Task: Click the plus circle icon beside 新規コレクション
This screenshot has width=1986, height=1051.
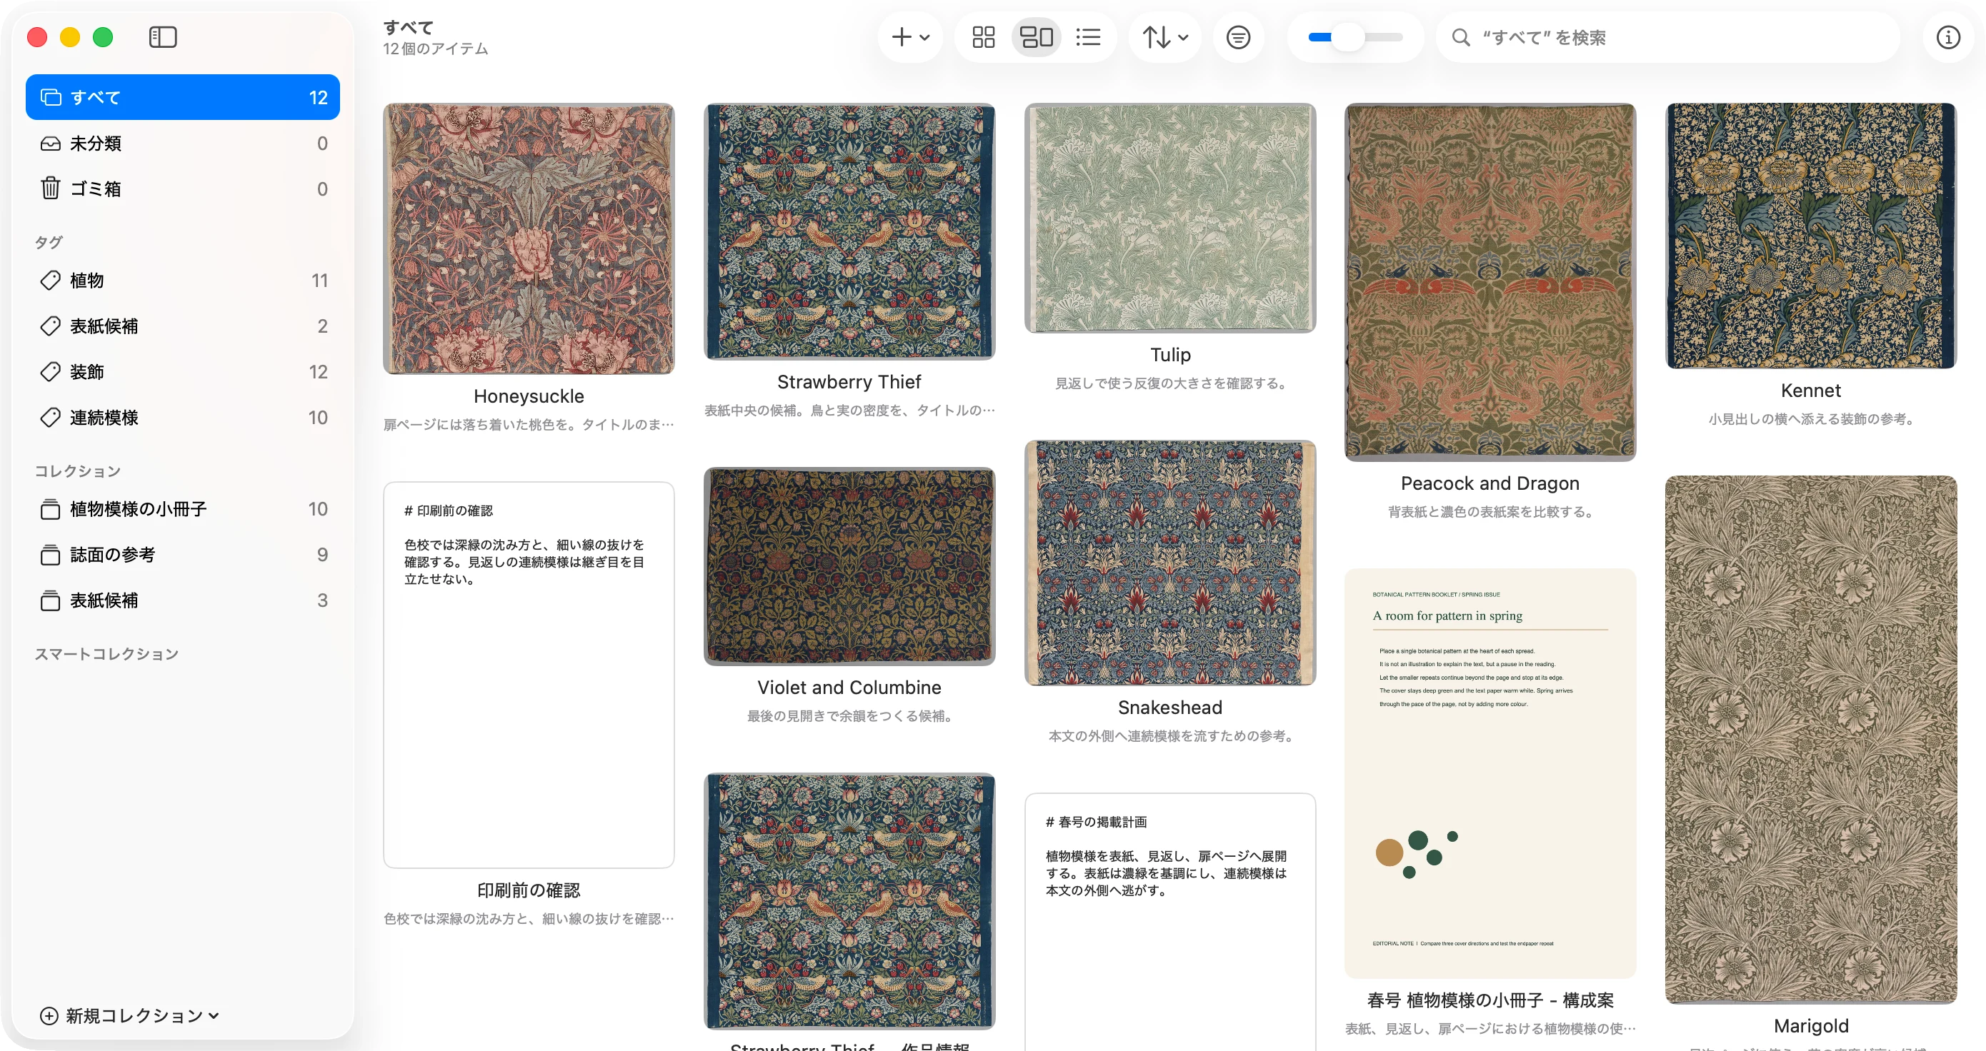Action: pyautogui.click(x=49, y=1015)
